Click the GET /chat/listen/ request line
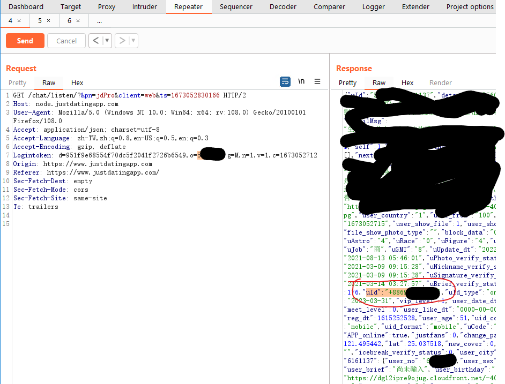Image resolution: width=505 pixels, height=384 pixels. coord(130,95)
